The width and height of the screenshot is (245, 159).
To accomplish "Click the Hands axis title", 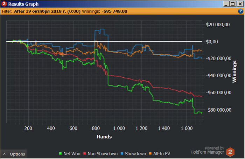I will [104, 137].
